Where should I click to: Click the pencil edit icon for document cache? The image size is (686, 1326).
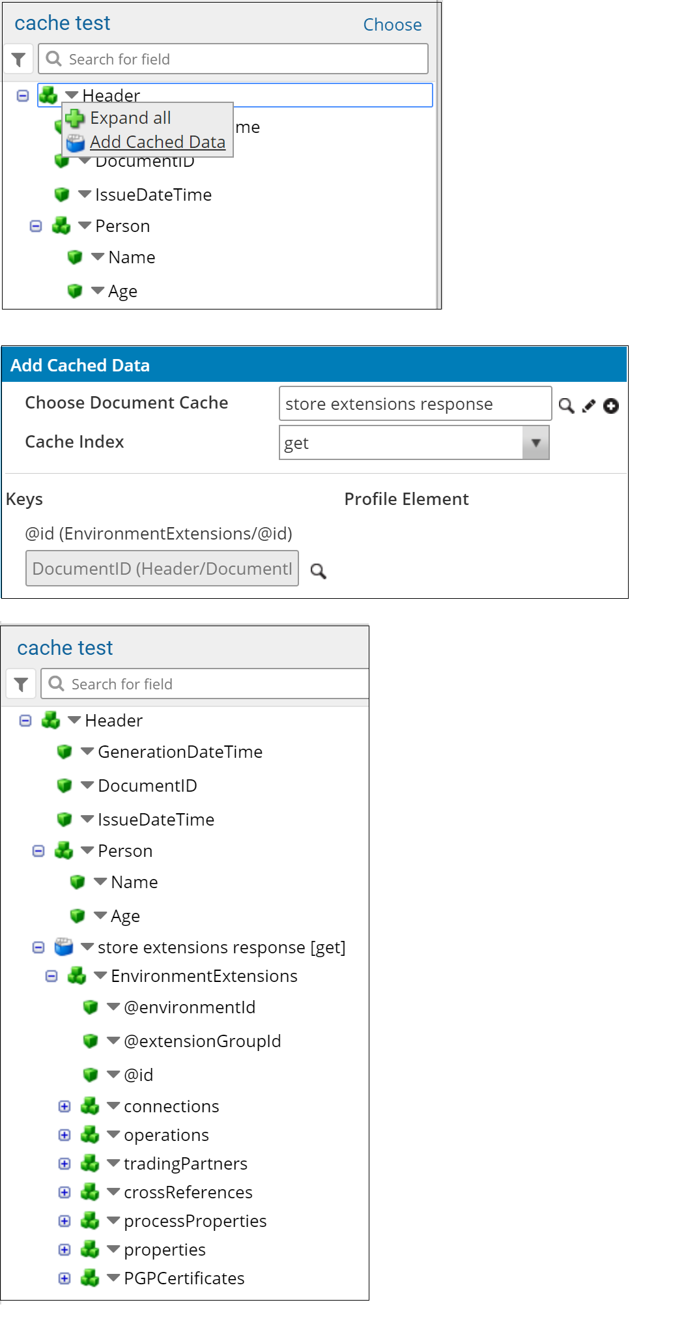(x=589, y=406)
